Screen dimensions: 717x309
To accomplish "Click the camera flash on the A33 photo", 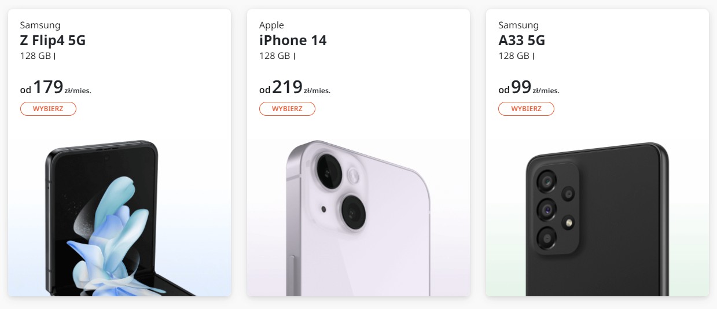I will [x=569, y=222].
